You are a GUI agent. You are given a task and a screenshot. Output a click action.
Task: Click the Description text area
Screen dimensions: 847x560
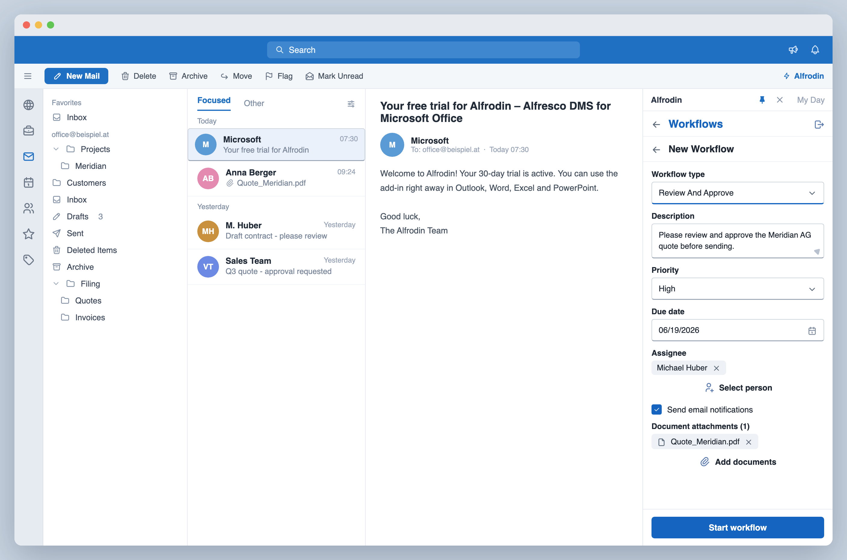[738, 241]
